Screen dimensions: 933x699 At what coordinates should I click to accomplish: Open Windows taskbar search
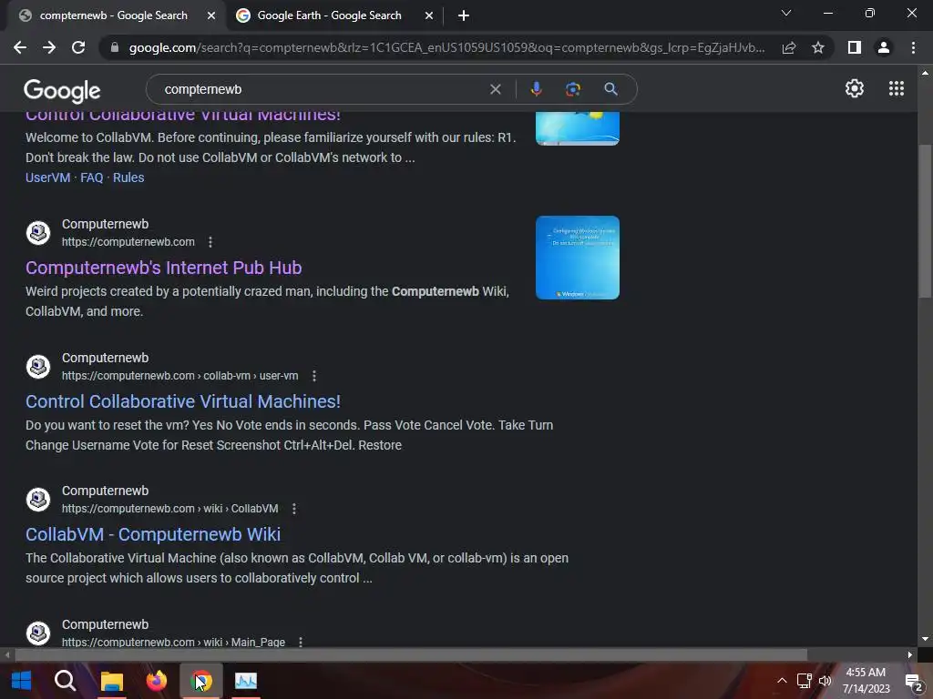pyautogui.click(x=65, y=681)
